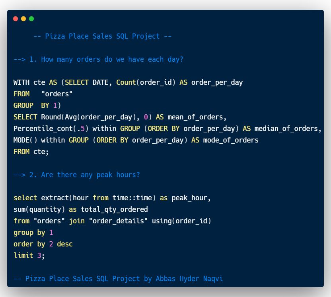Click the 'FROM cte;' line
331x297 pixels.
31,152
